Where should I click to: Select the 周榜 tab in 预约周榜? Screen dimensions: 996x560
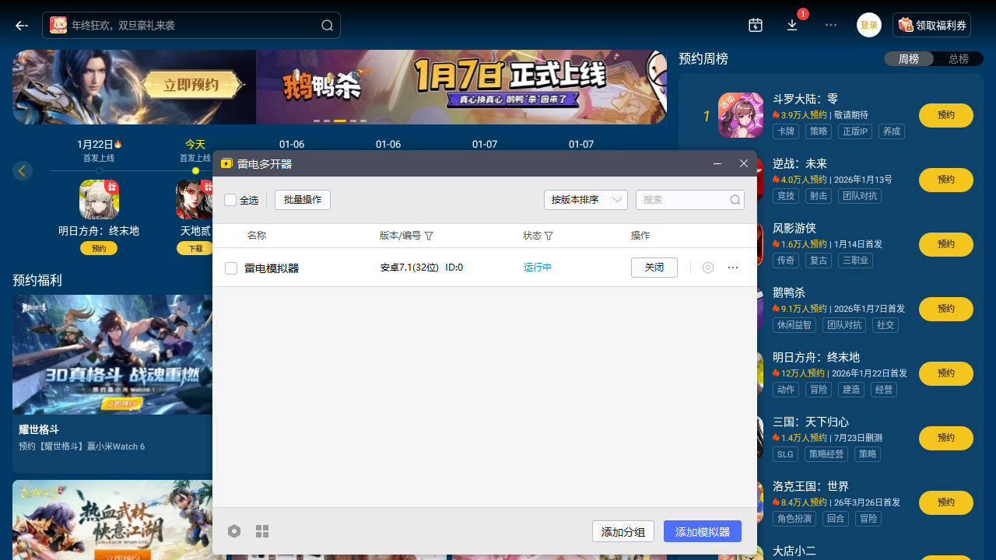coord(908,58)
